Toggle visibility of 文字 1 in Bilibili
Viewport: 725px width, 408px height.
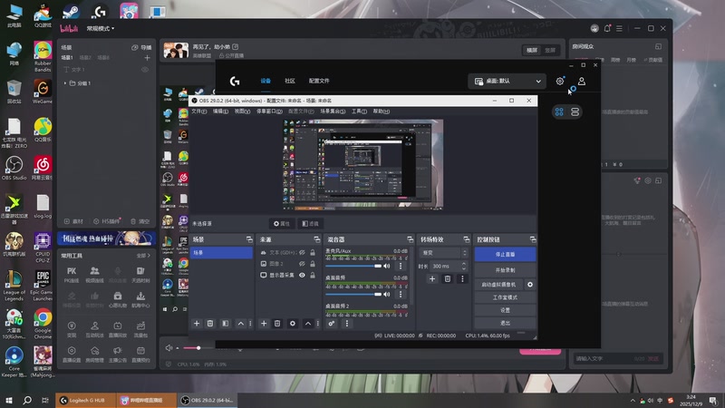145,70
